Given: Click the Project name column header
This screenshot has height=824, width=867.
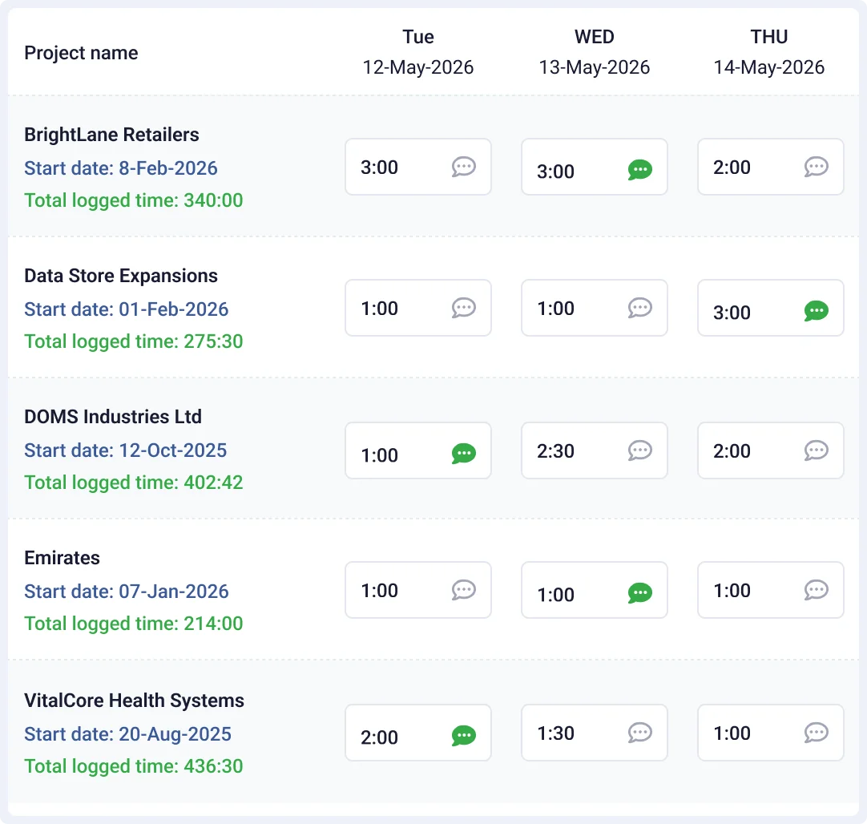Looking at the screenshot, I should [81, 53].
